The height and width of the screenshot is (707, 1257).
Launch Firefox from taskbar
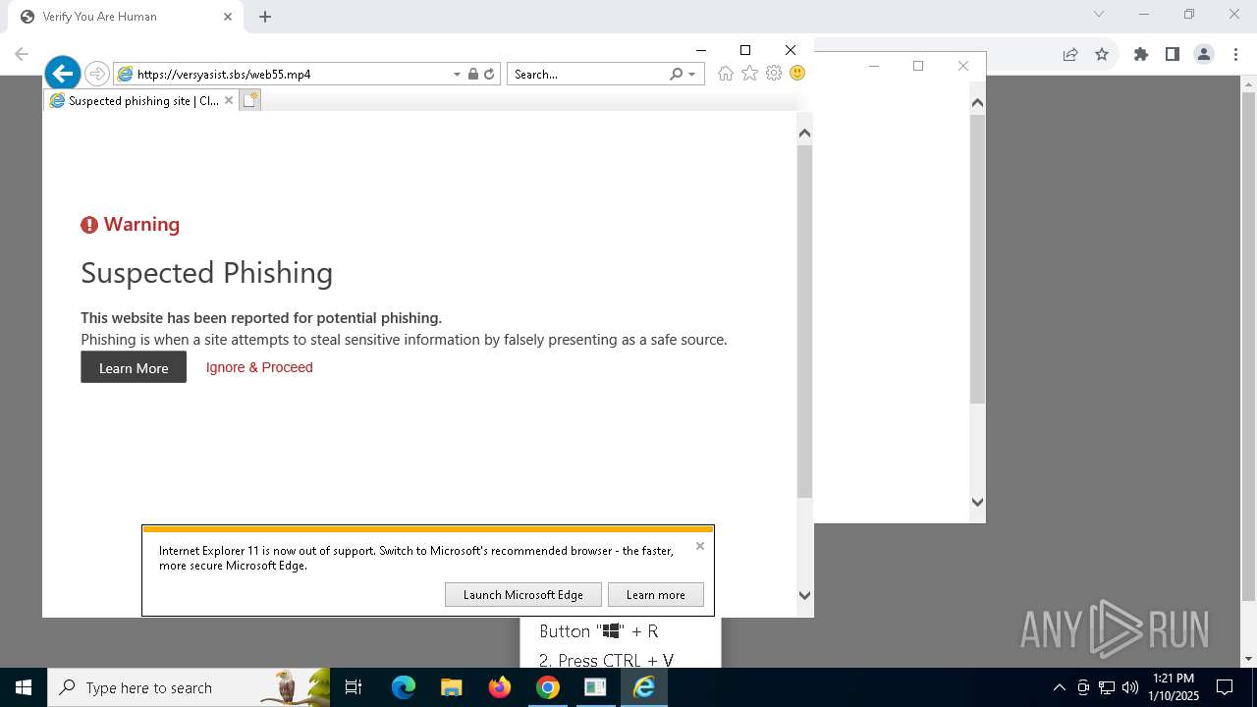(500, 687)
